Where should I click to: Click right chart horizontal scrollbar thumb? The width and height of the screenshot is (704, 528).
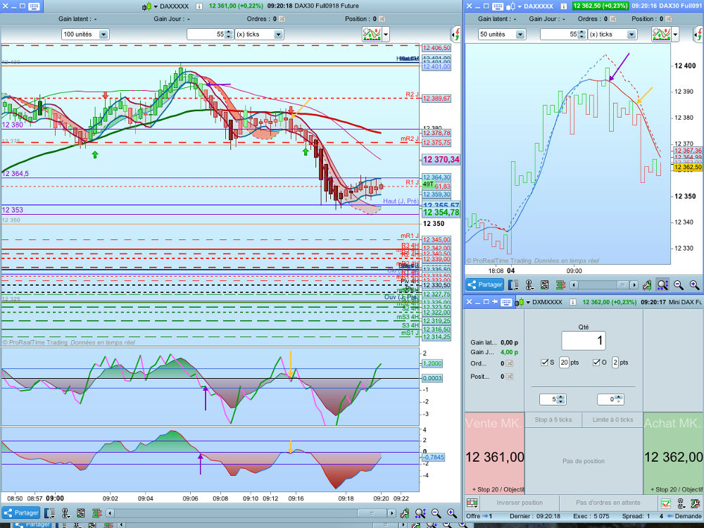(622, 284)
